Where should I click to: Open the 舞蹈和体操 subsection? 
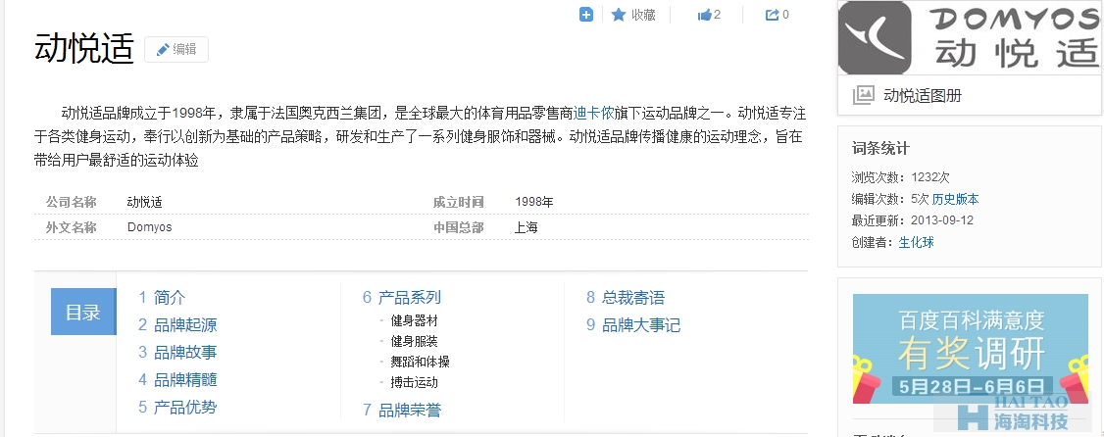(x=420, y=362)
